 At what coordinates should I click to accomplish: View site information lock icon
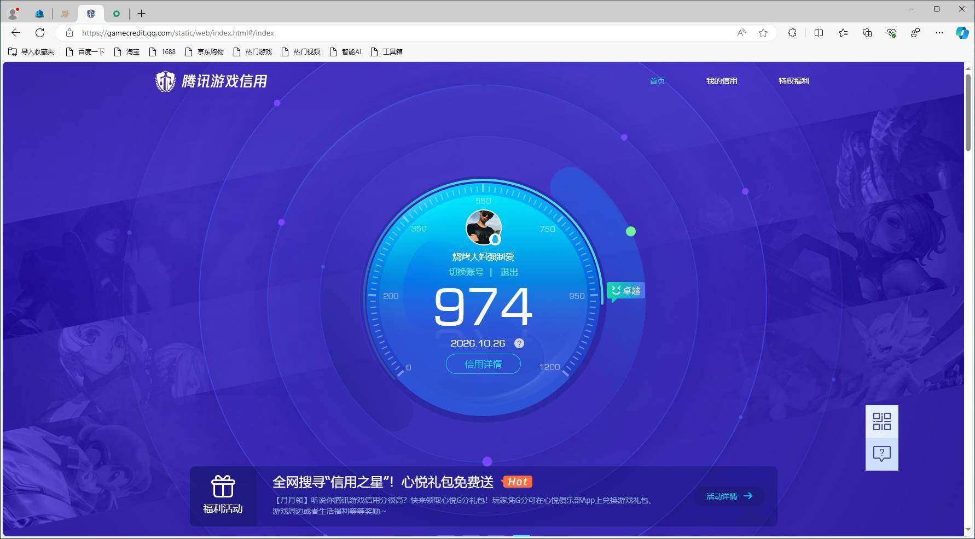point(69,33)
